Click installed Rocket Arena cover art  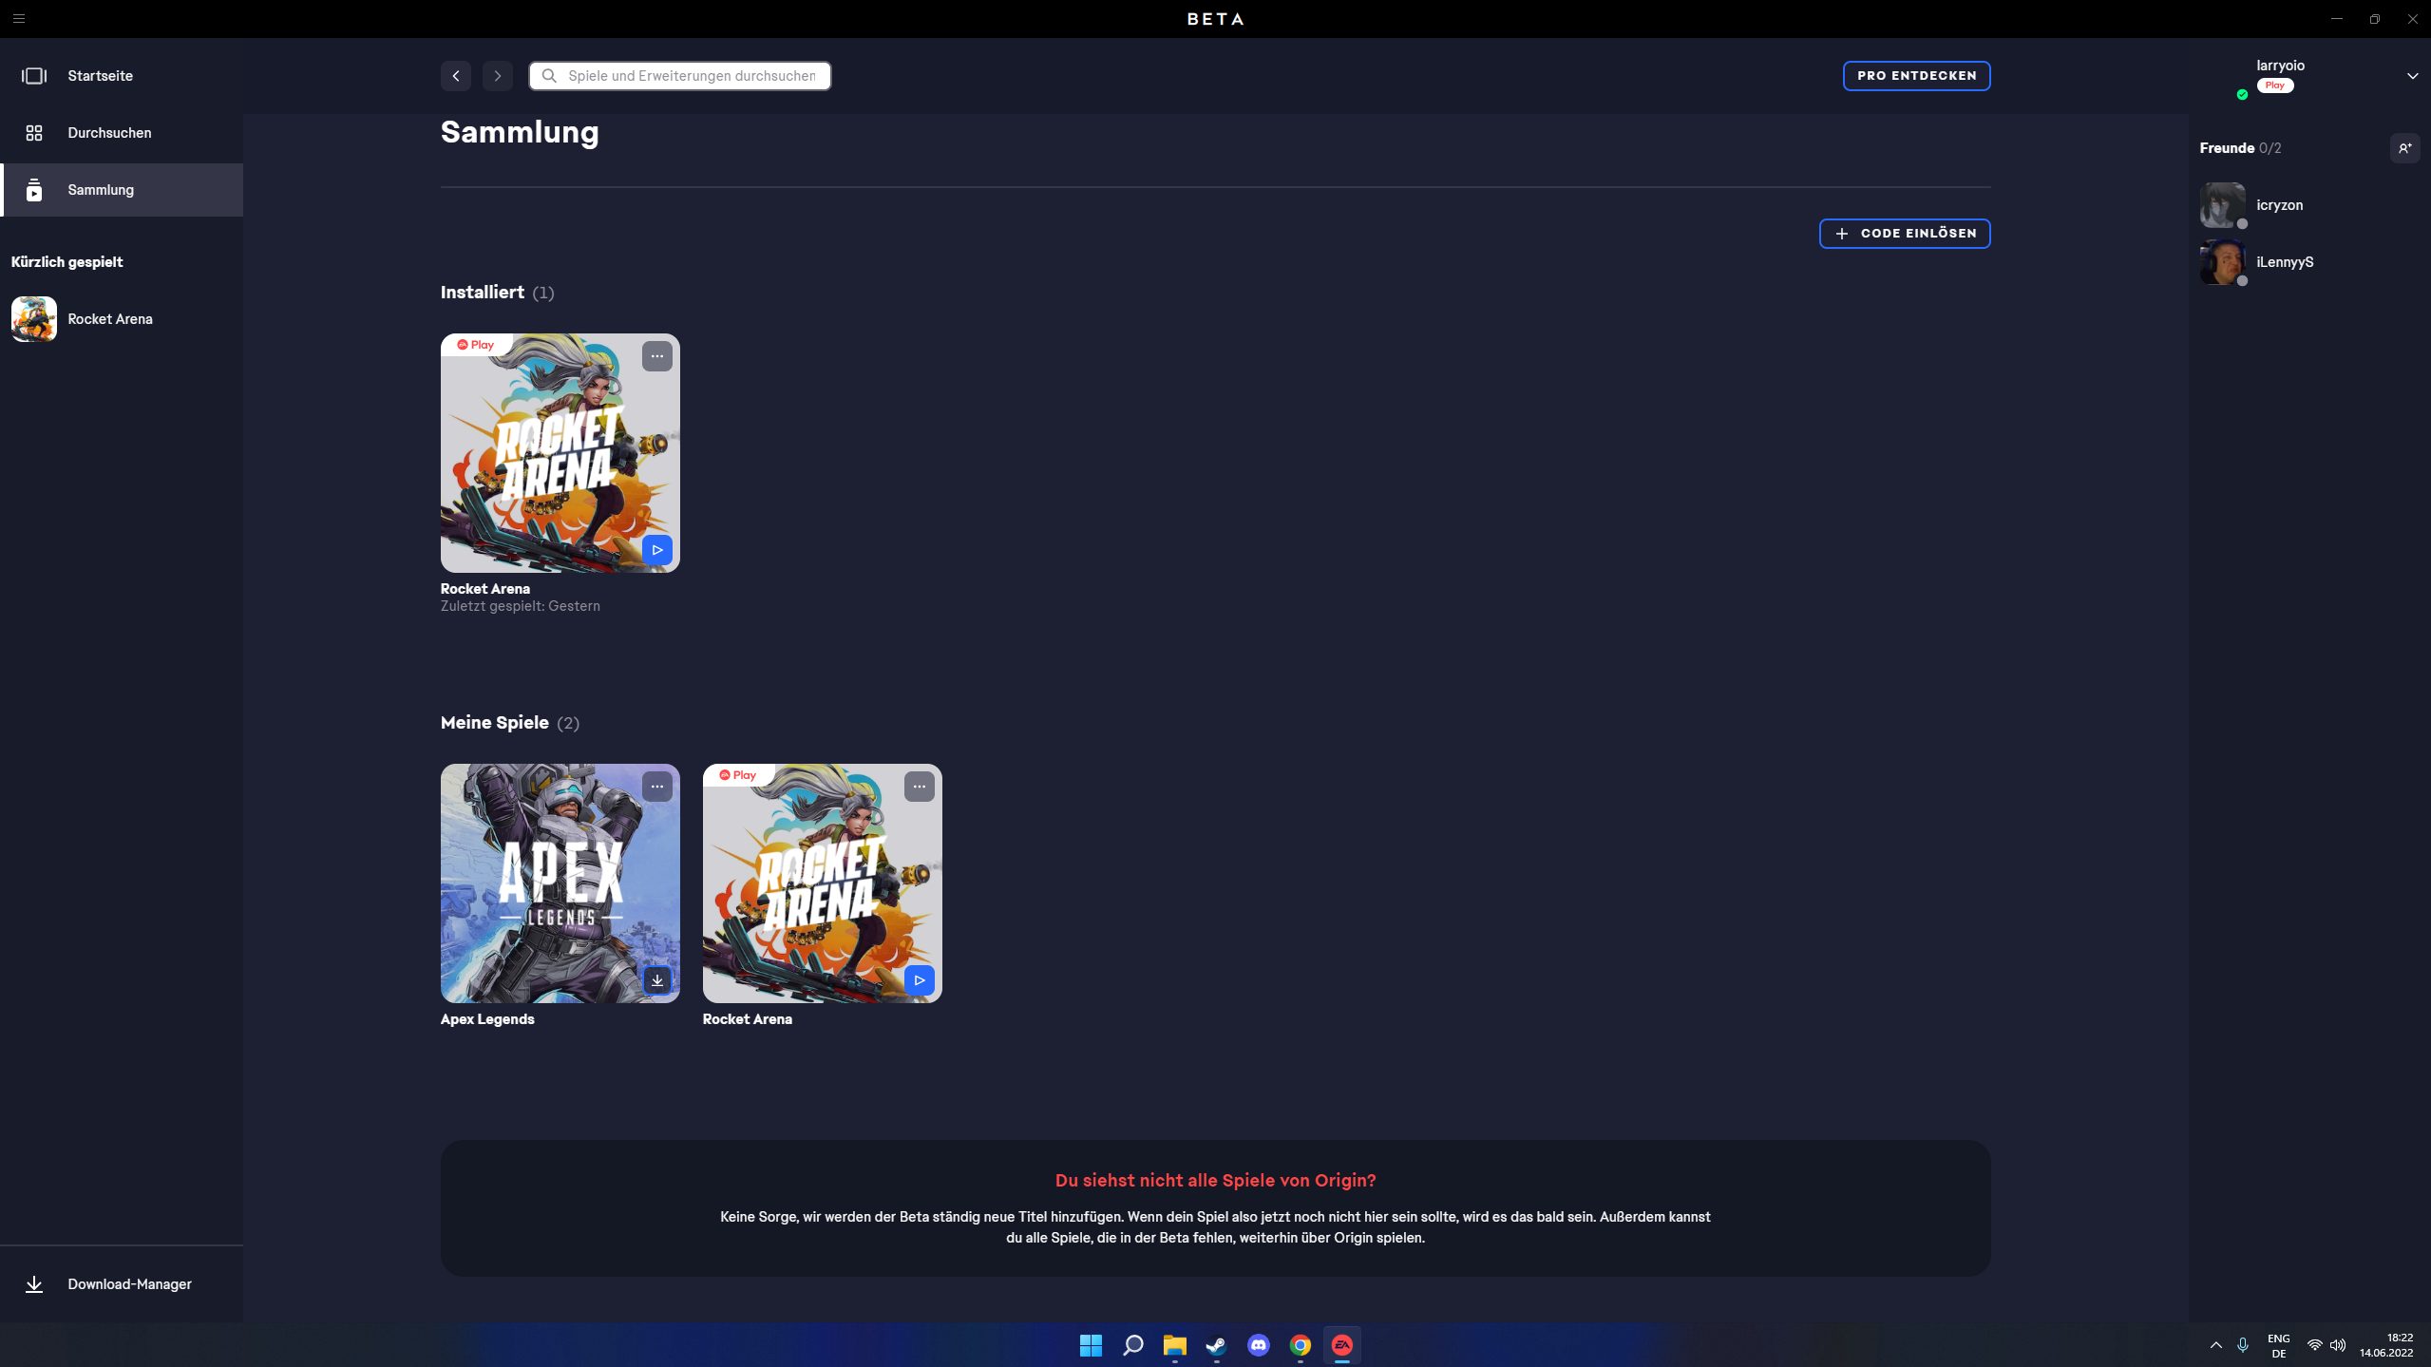(560, 453)
